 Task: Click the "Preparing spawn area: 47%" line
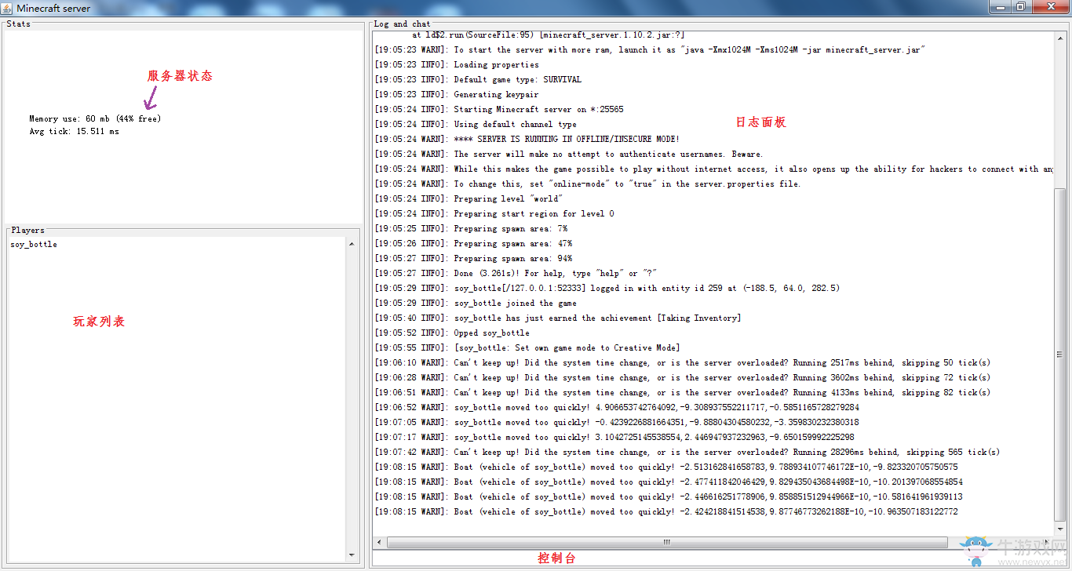pyautogui.click(x=473, y=244)
